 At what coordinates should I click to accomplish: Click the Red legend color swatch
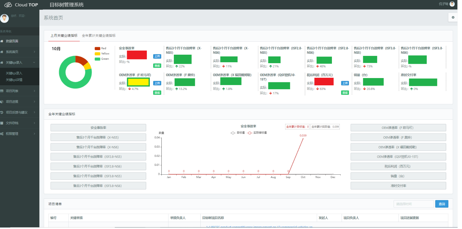pos(97,48)
